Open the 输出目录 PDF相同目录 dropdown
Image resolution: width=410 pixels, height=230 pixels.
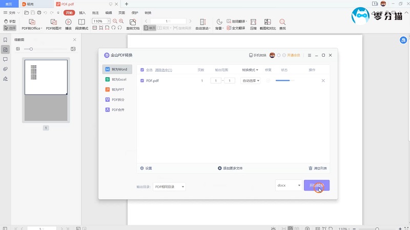click(169, 187)
